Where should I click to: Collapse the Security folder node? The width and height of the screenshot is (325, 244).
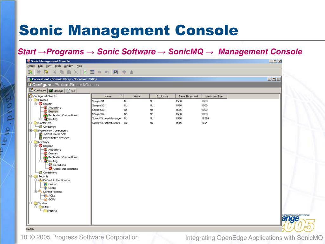tap(31, 176)
